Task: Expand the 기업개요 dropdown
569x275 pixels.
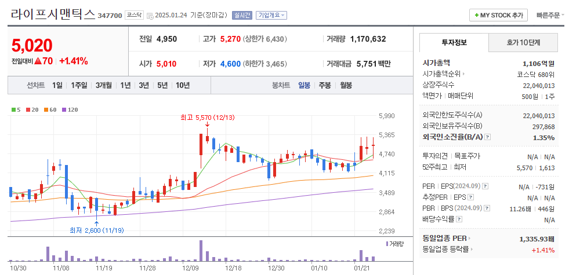Action: (271, 15)
